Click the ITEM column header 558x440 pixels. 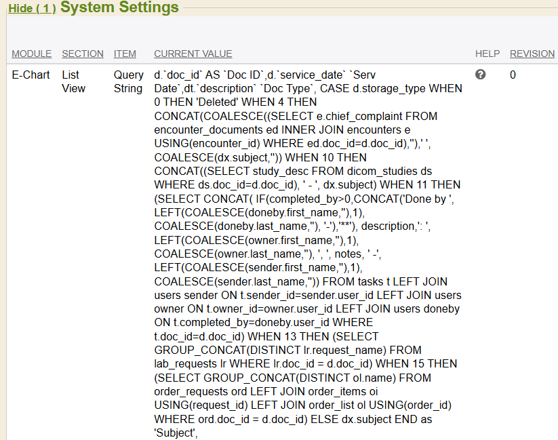[125, 54]
